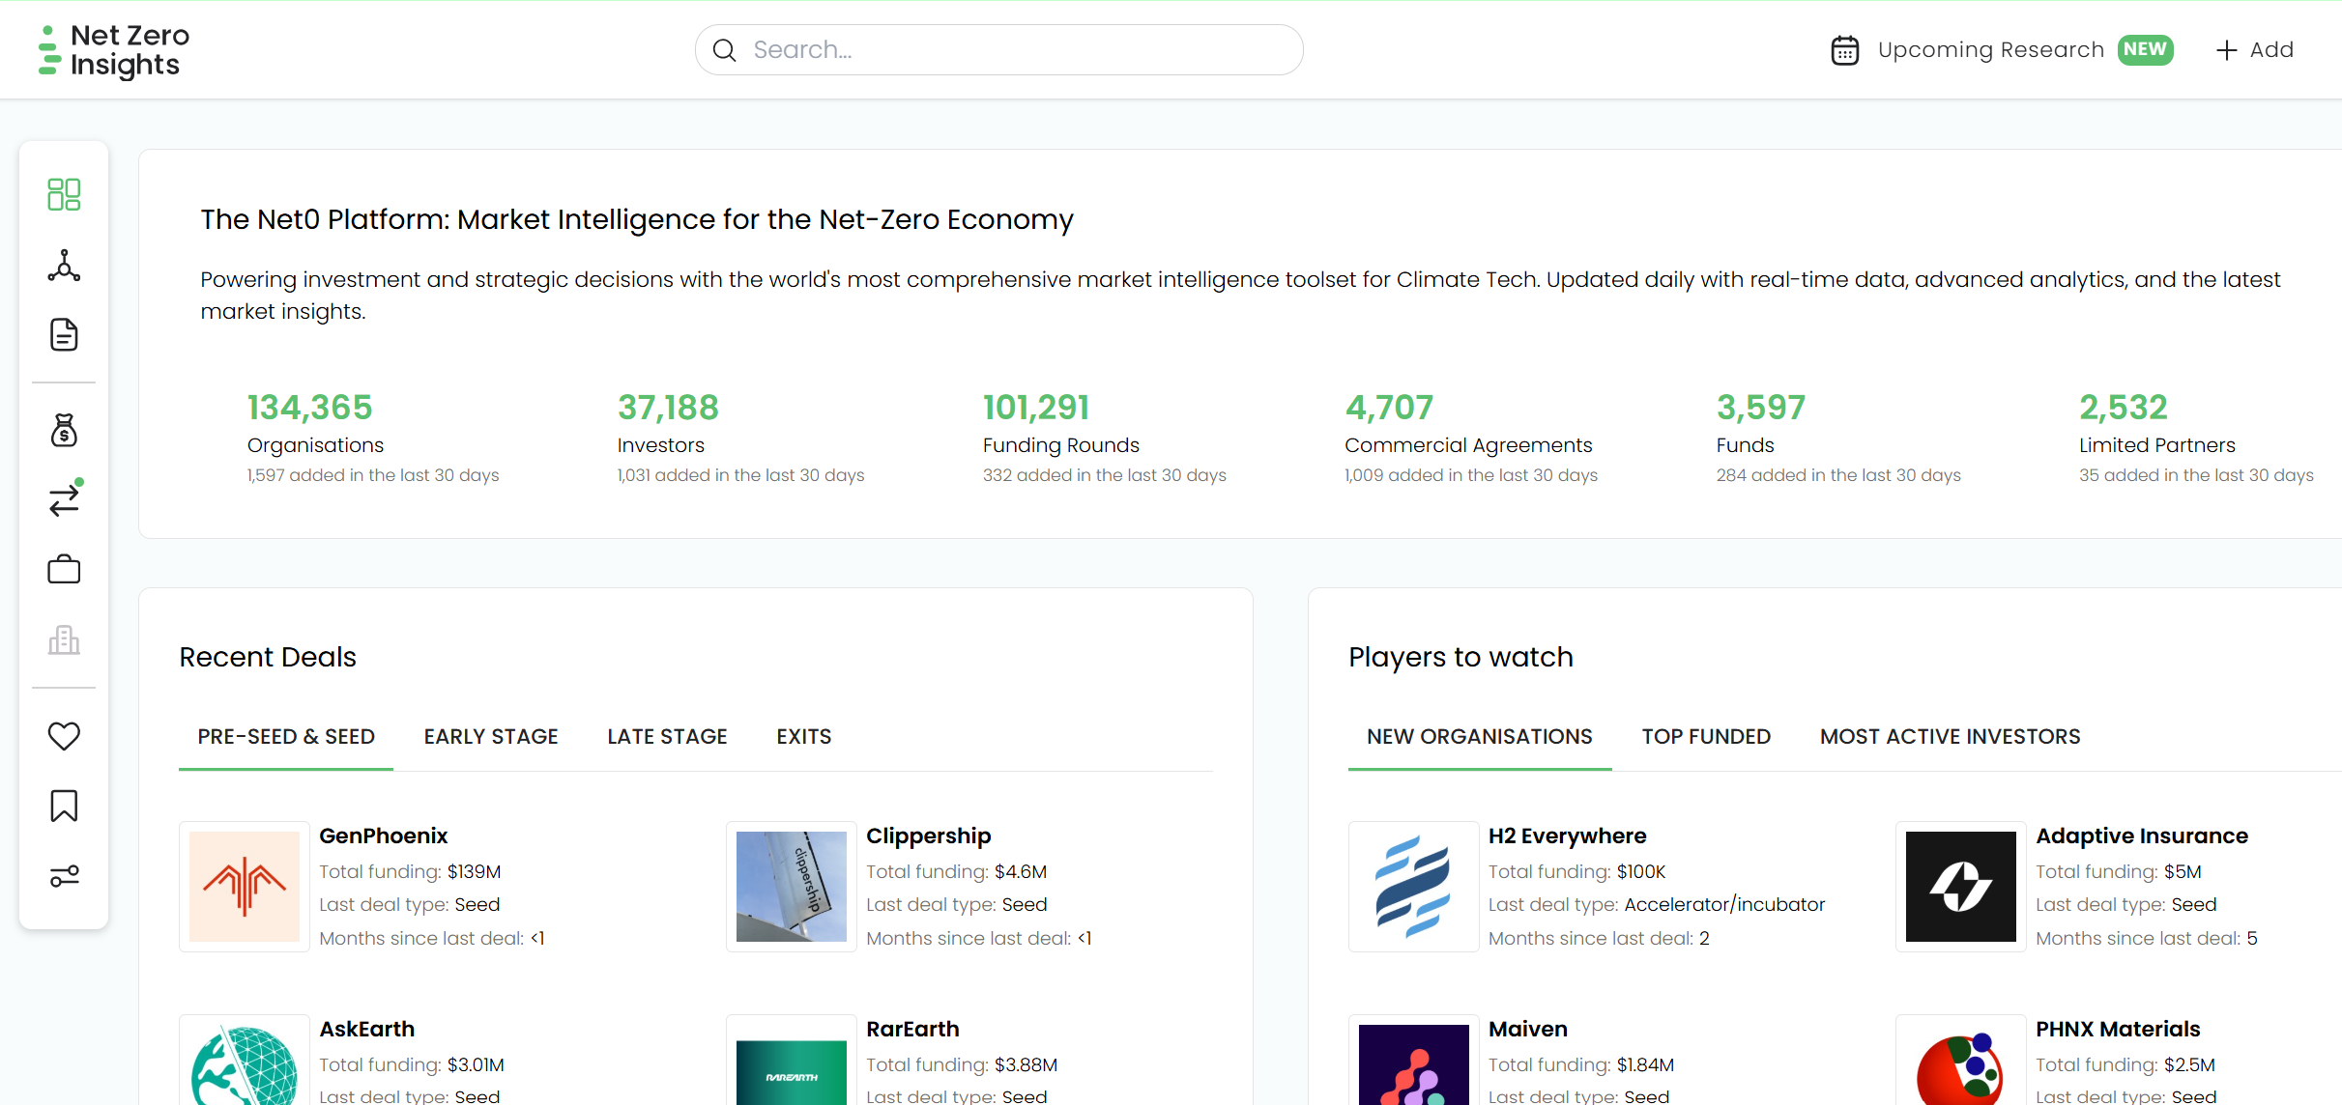
Task: Open the heart favourites icon
Action: pos(64,736)
